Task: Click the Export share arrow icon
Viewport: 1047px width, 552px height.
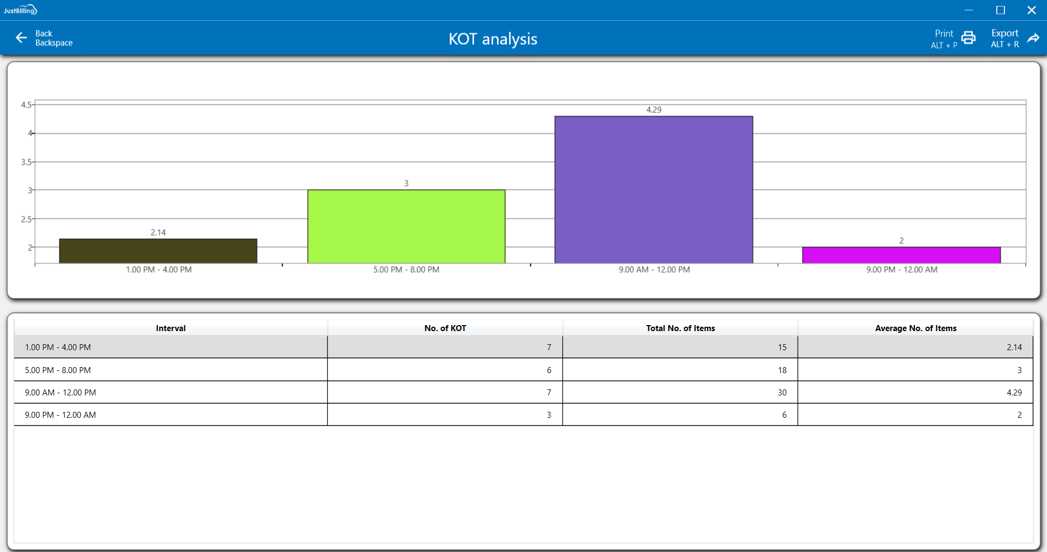Action: 1033,38
